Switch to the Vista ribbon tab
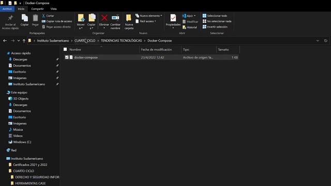The image size is (331, 186). pos(53,9)
